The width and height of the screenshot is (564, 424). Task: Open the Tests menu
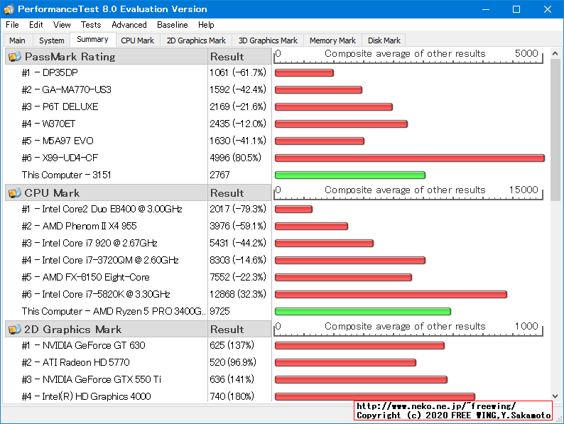coord(91,25)
